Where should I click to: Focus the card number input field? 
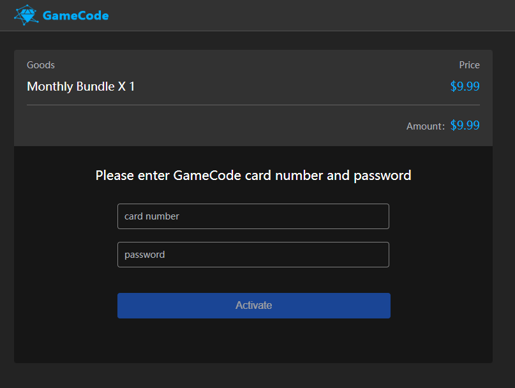point(253,216)
